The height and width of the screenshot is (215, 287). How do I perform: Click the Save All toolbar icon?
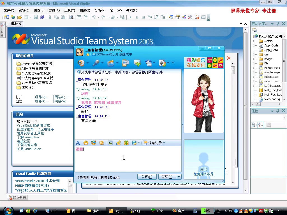pos(42,17)
